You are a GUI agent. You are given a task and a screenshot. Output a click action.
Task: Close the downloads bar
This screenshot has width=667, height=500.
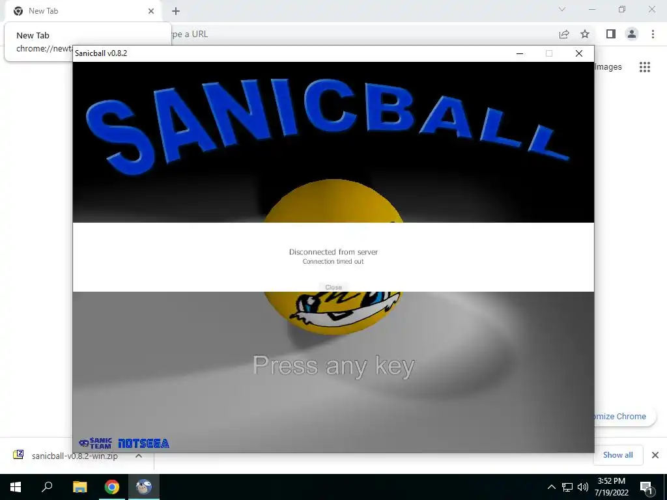(655, 455)
